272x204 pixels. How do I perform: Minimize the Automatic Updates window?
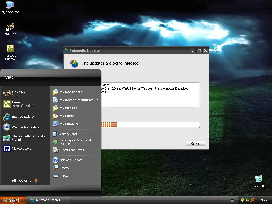click(192, 50)
